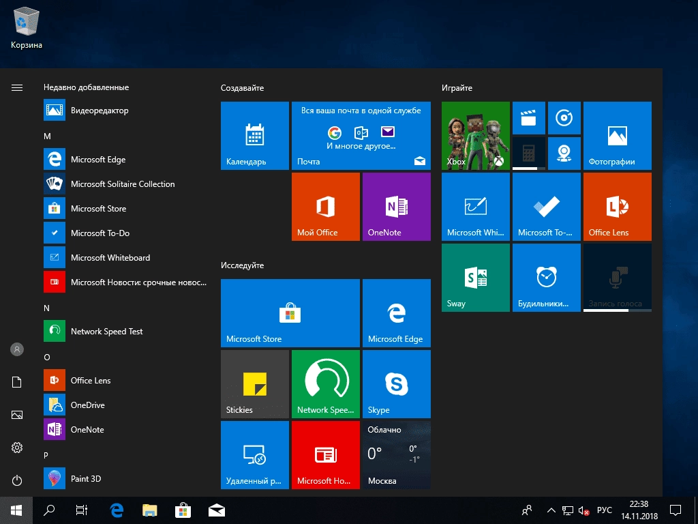Launch the Мой Office tile
This screenshot has height=524, width=698.
coord(325,207)
